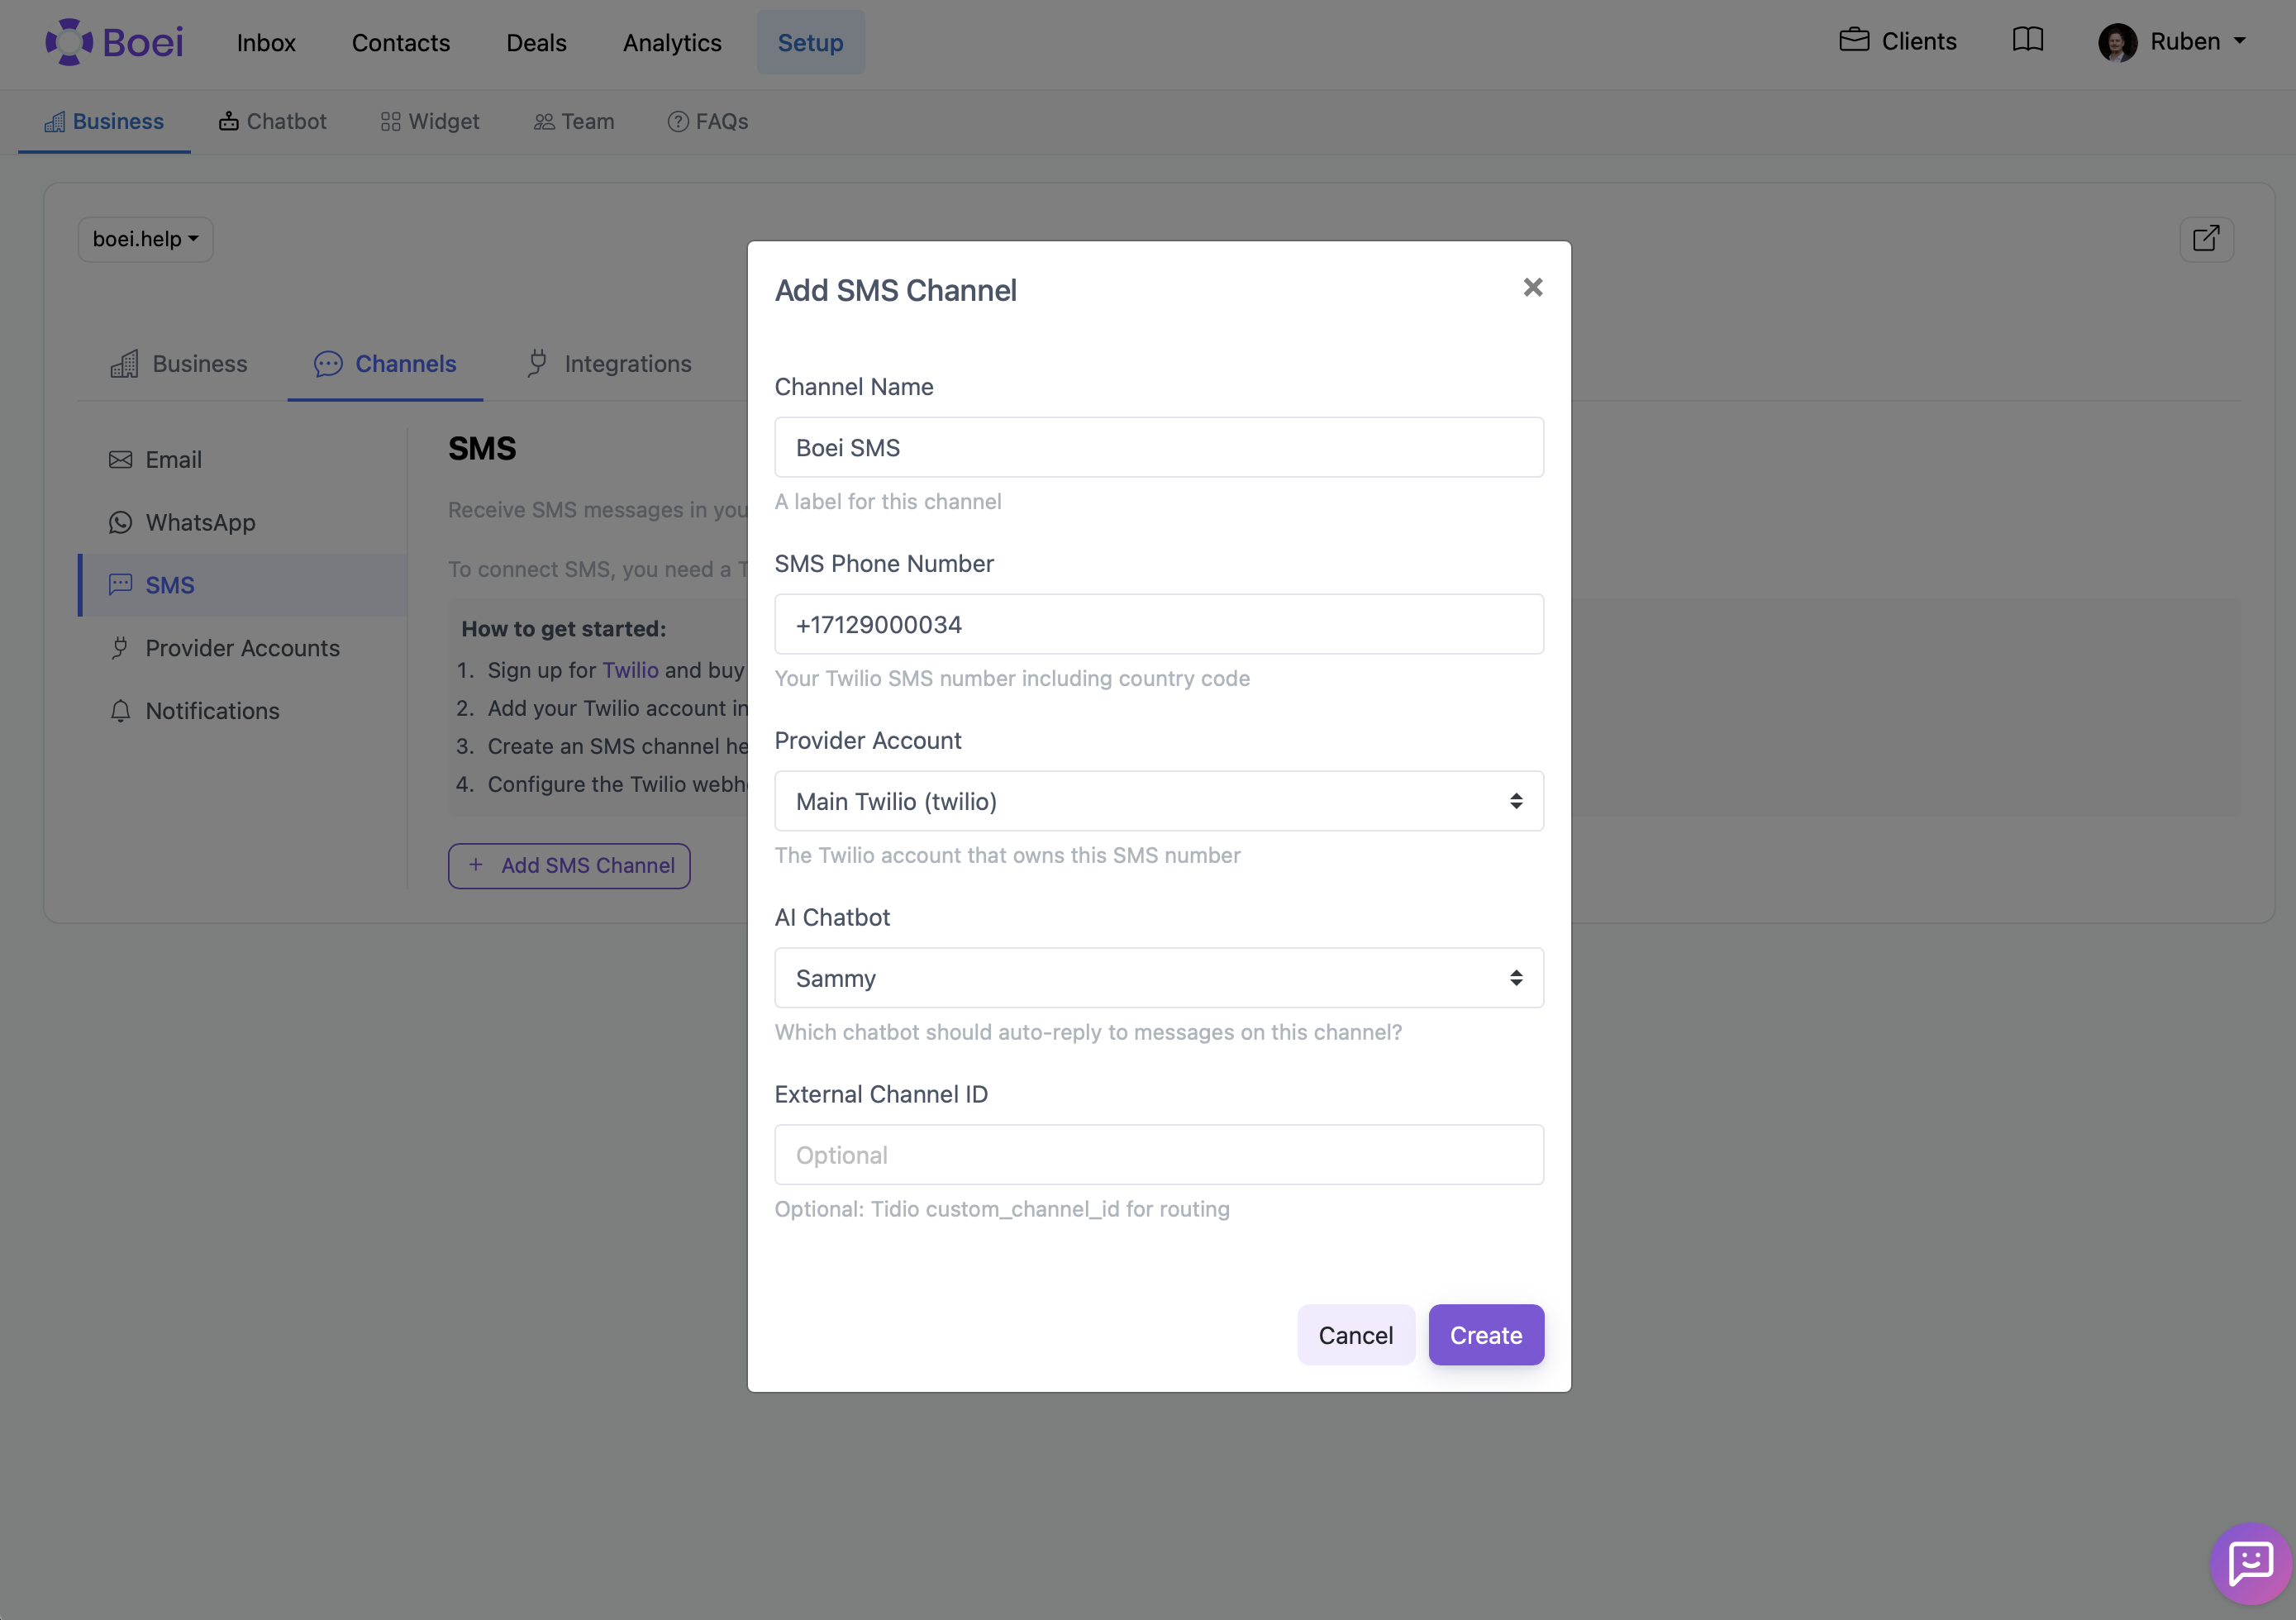
Task: Click the SMS Phone Number input field
Action: (x=1159, y=625)
